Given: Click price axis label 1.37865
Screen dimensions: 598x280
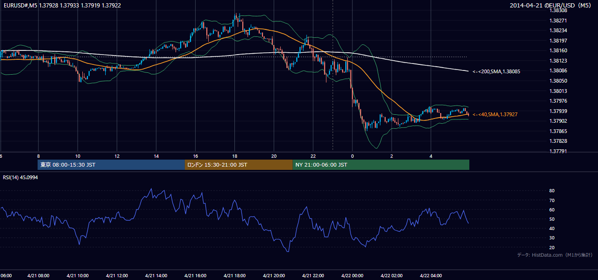Looking at the screenshot, I should tap(558, 131).
